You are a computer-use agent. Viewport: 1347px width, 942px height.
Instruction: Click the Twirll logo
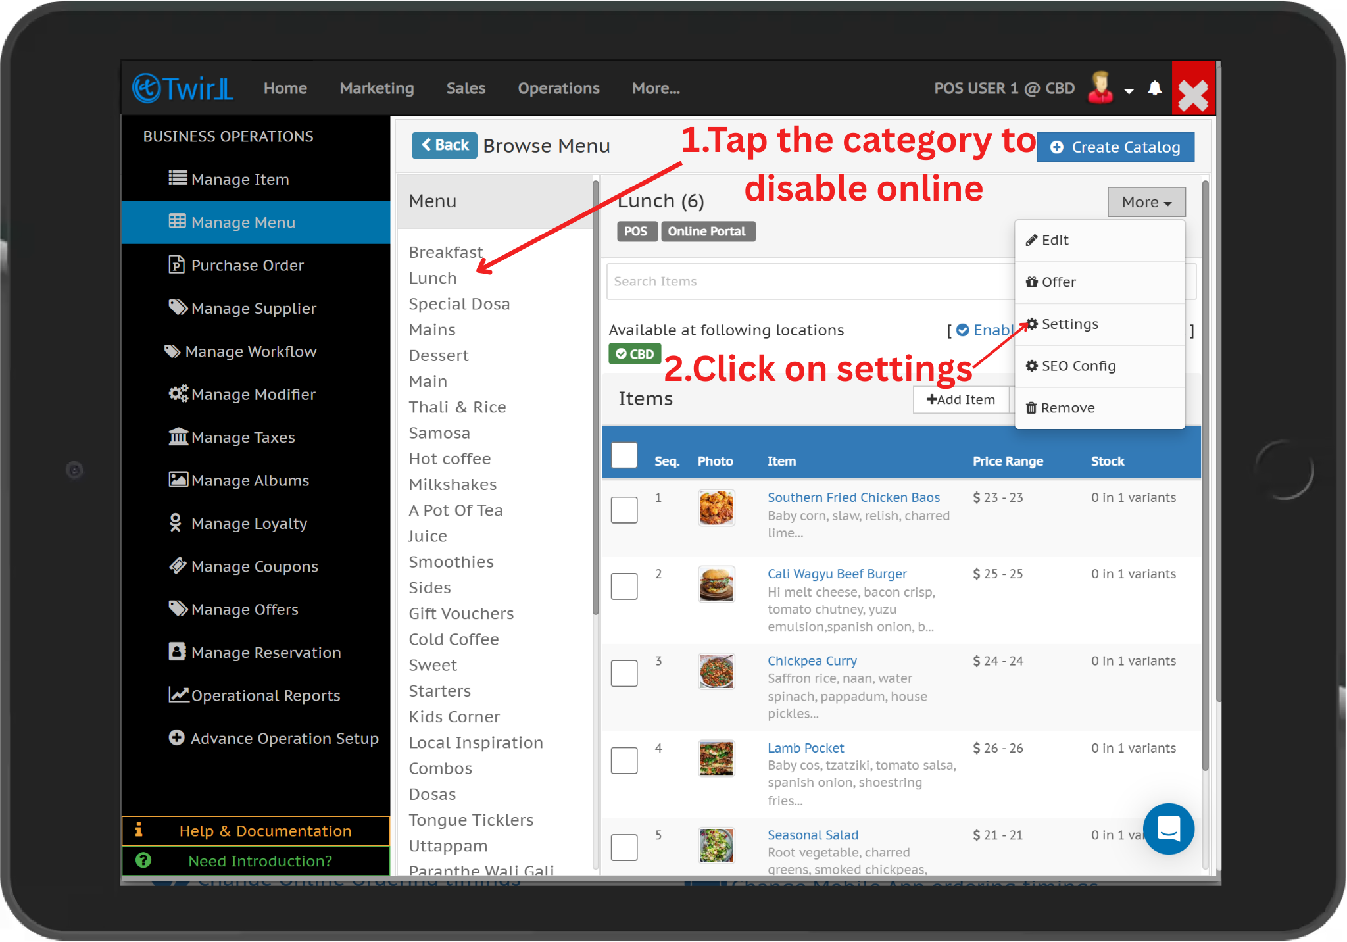tap(183, 88)
